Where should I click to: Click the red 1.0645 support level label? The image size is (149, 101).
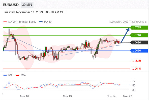coord(137,69)
